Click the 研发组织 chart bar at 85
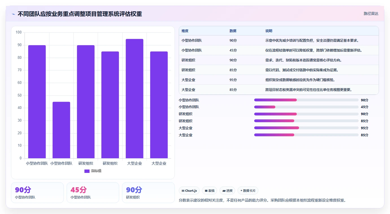Screen dimensions: 390x214 click(110, 105)
